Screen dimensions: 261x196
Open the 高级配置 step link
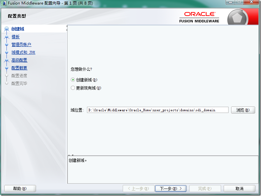coord(19,60)
